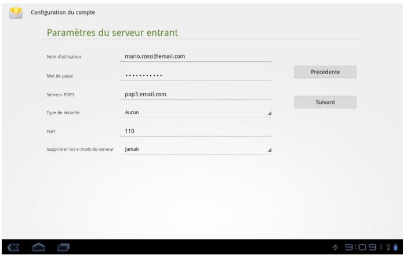Screen dimensions: 403x255
Task: Click the Précédente button
Action: point(325,72)
